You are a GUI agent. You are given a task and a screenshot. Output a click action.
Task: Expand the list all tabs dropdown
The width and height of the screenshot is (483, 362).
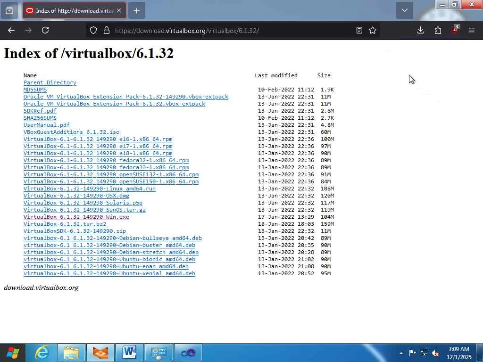pyautogui.click(x=404, y=10)
